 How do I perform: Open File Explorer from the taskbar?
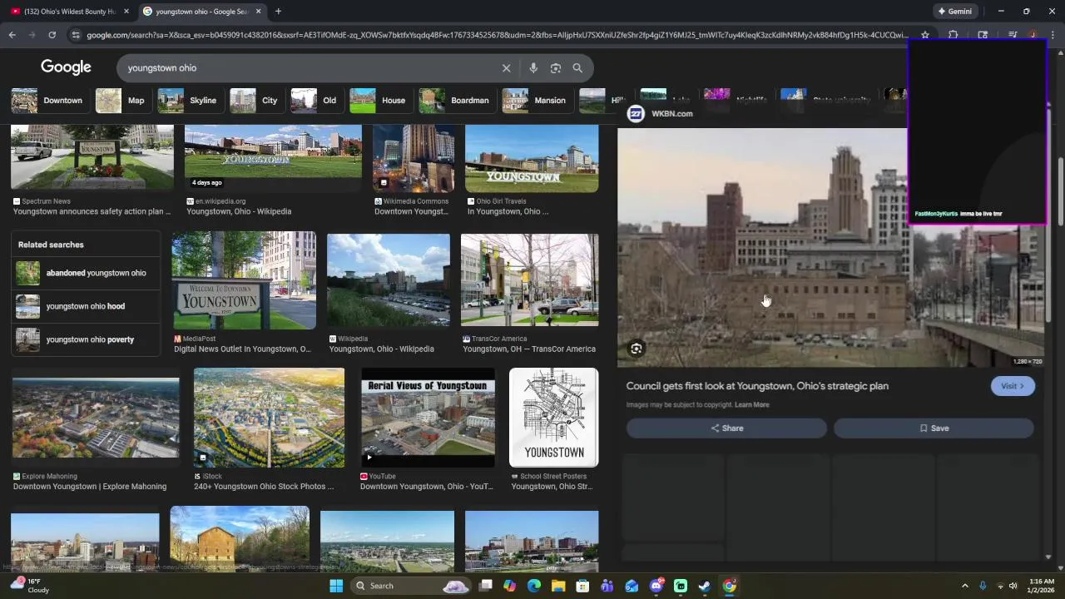[558, 586]
